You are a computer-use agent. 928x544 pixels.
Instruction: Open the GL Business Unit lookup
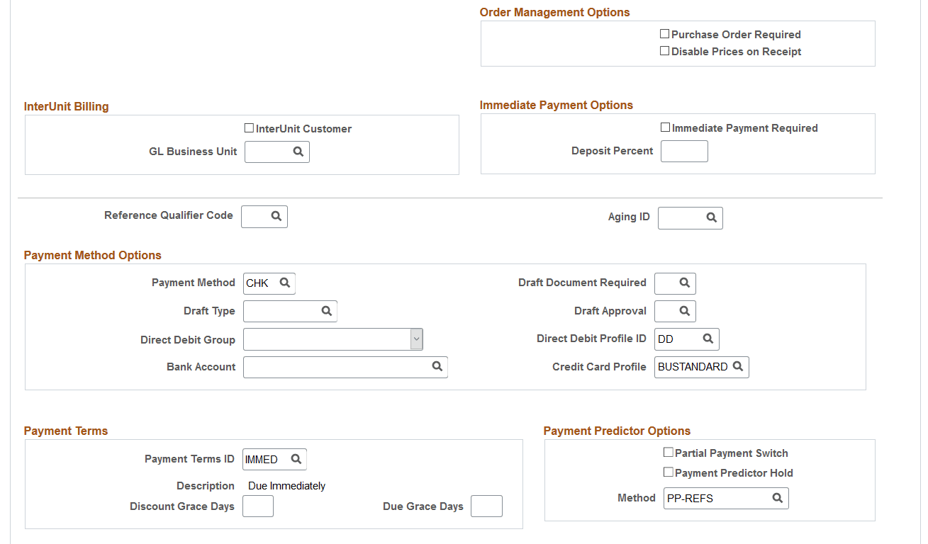click(299, 152)
